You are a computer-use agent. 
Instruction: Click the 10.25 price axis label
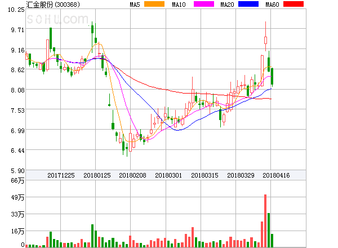coord(16,10)
